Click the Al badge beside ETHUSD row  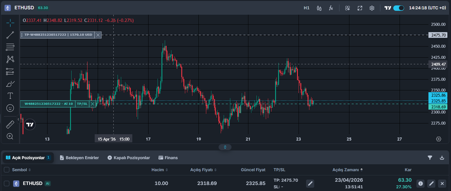[x=47, y=183]
